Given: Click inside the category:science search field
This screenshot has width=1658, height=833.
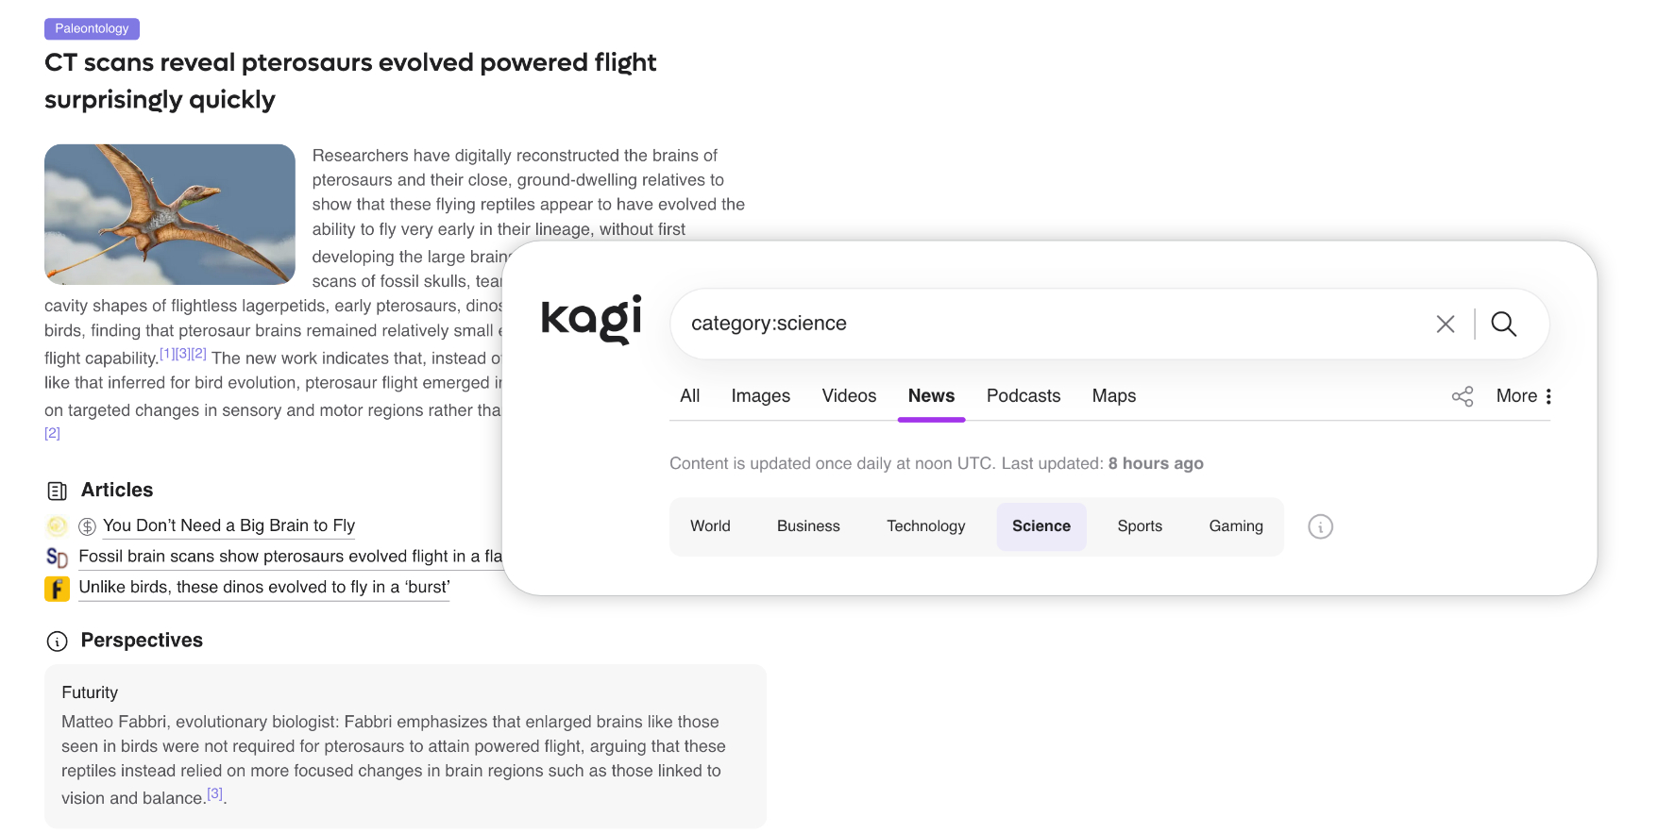Looking at the screenshot, I should [x=944, y=324].
